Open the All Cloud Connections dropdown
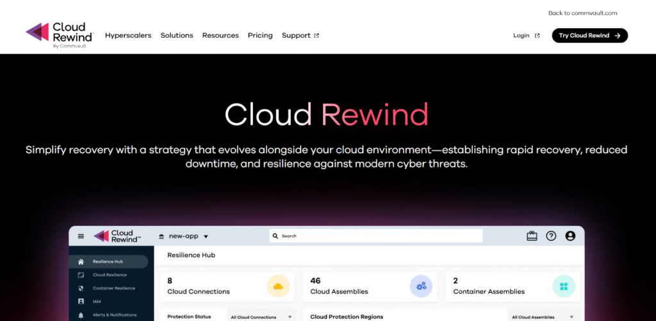Screen dimensions: 656x321 pos(261,317)
